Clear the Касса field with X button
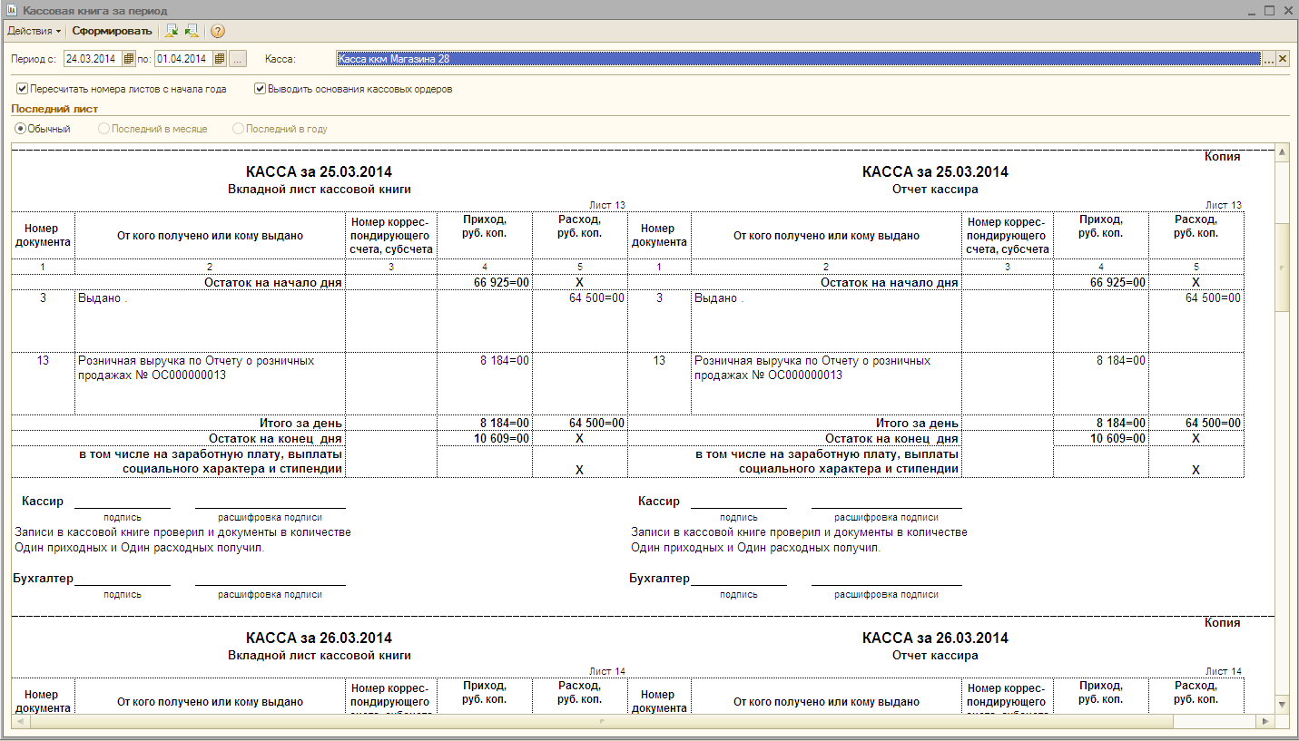This screenshot has height=741, width=1299. tap(1283, 59)
